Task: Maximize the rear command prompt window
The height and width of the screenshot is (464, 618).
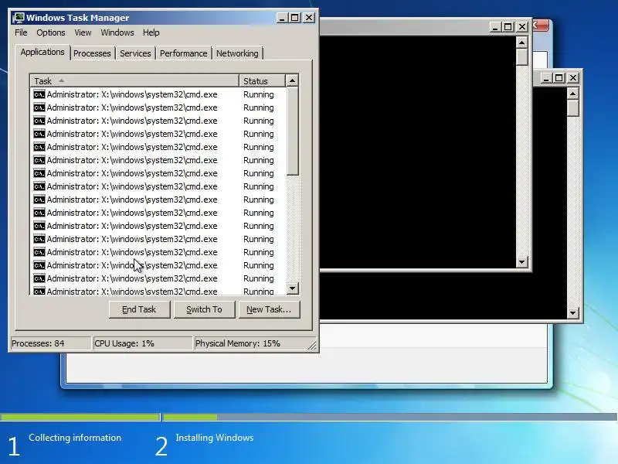Action: pos(559,78)
